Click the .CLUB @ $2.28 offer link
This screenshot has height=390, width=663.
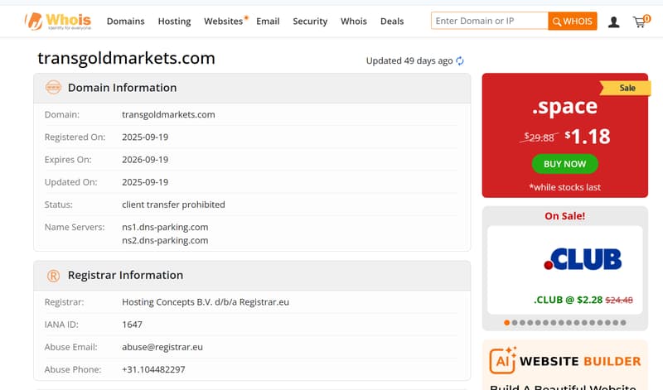click(x=583, y=300)
